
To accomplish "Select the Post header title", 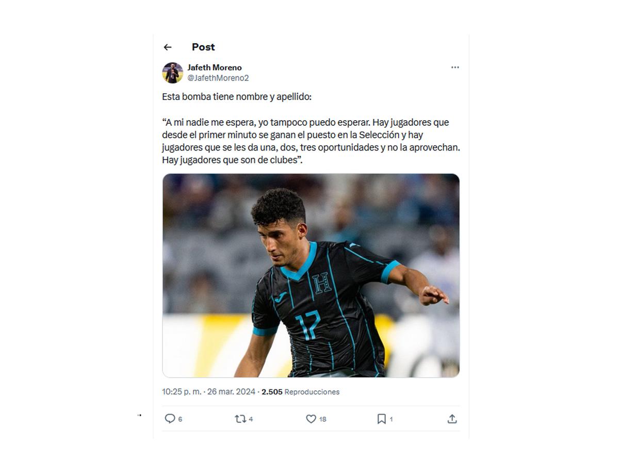I will coord(203,47).
